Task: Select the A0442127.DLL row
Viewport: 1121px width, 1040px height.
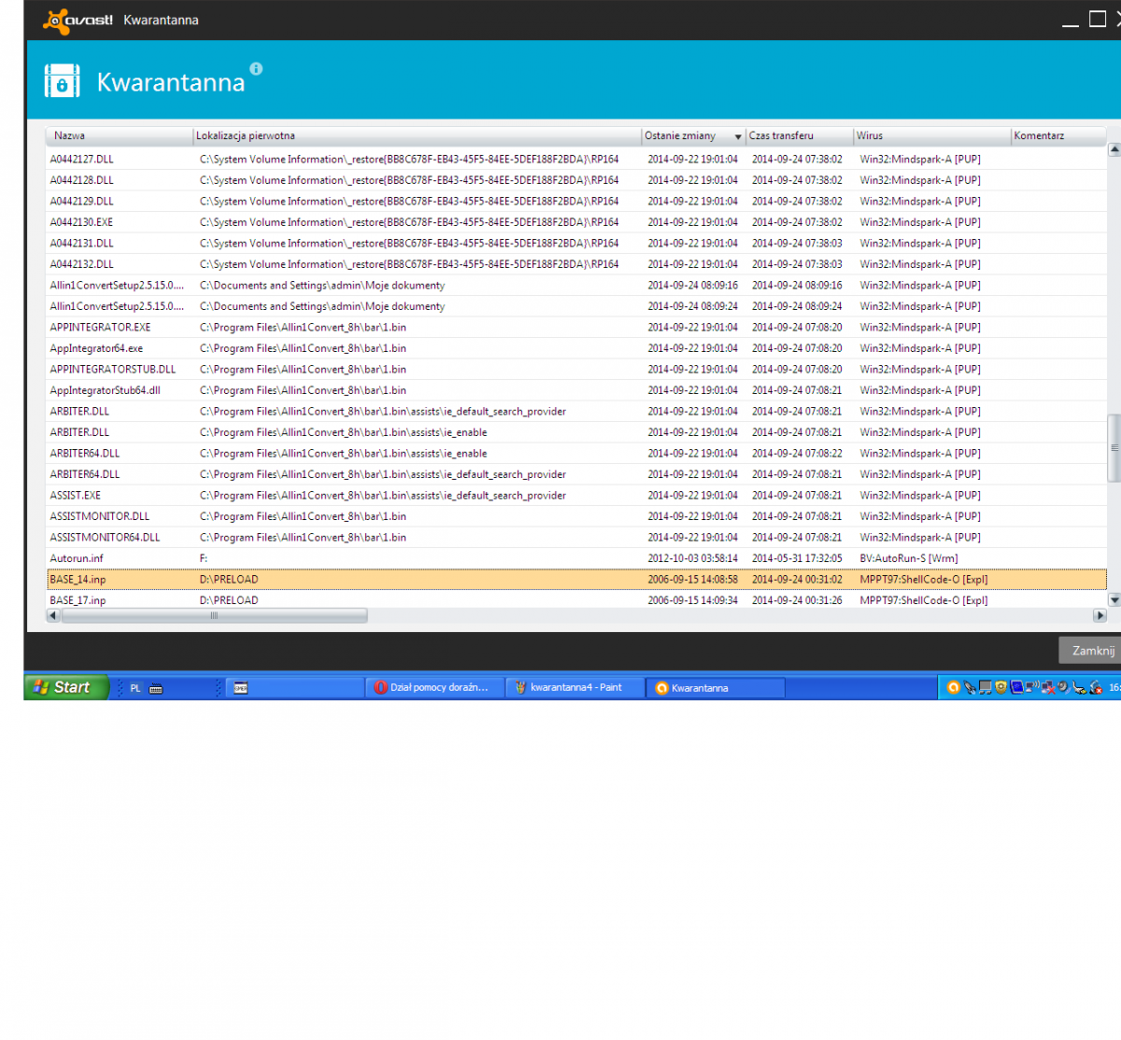Action: coord(576,160)
